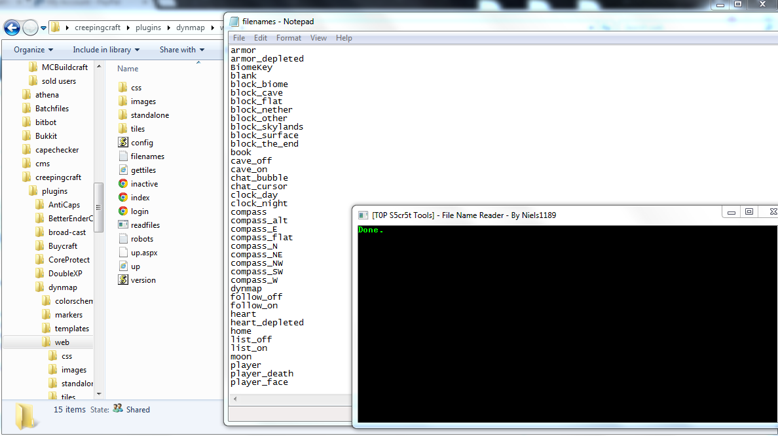
Task: Select sold users folder in tree
Action: pos(52,81)
